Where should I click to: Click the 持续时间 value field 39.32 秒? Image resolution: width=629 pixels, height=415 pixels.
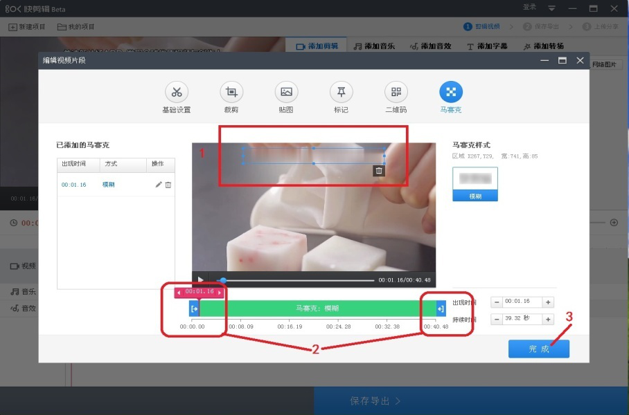point(522,320)
